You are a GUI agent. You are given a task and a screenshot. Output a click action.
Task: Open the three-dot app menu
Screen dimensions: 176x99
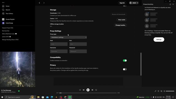[3, 2]
